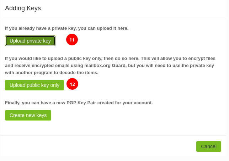Image resolution: width=229 pixels, height=161 pixels.
Task: Choose Create new keys
Action: tap(28, 115)
